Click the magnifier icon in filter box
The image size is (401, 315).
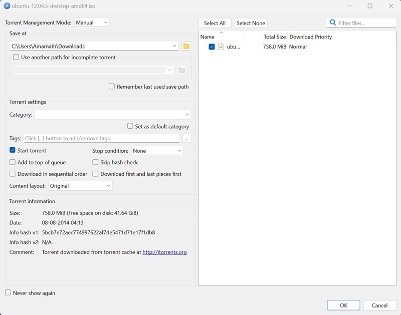[332, 23]
